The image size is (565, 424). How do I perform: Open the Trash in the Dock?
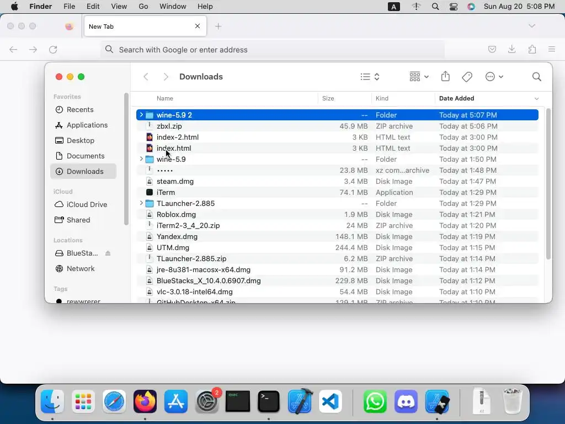[x=513, y=401]
